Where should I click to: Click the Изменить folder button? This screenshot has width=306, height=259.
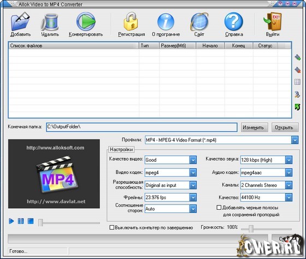coord(255,127)
